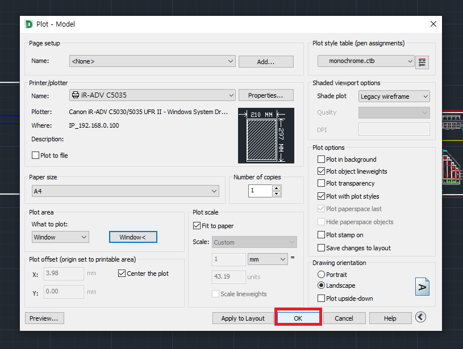Click the Add... page setup button
The image size is (463, 349).
click(266, 61)
